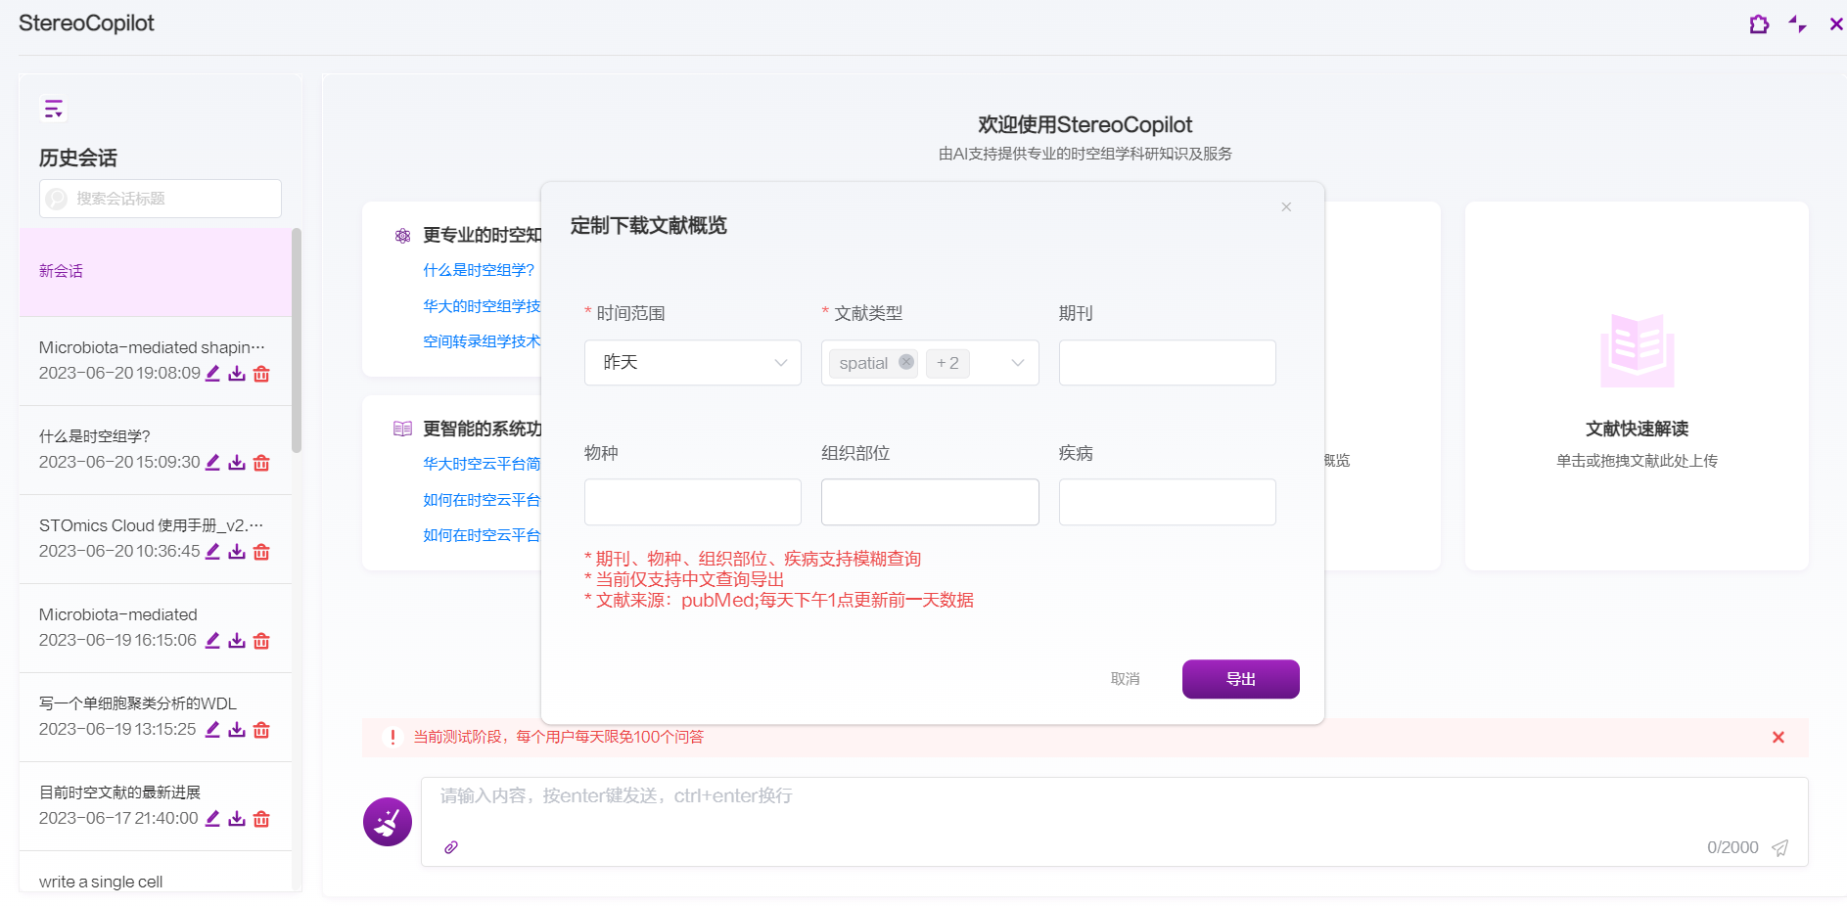Focus the 组织部位 input field
This screenshot has width=1847, height=906.
930,502
